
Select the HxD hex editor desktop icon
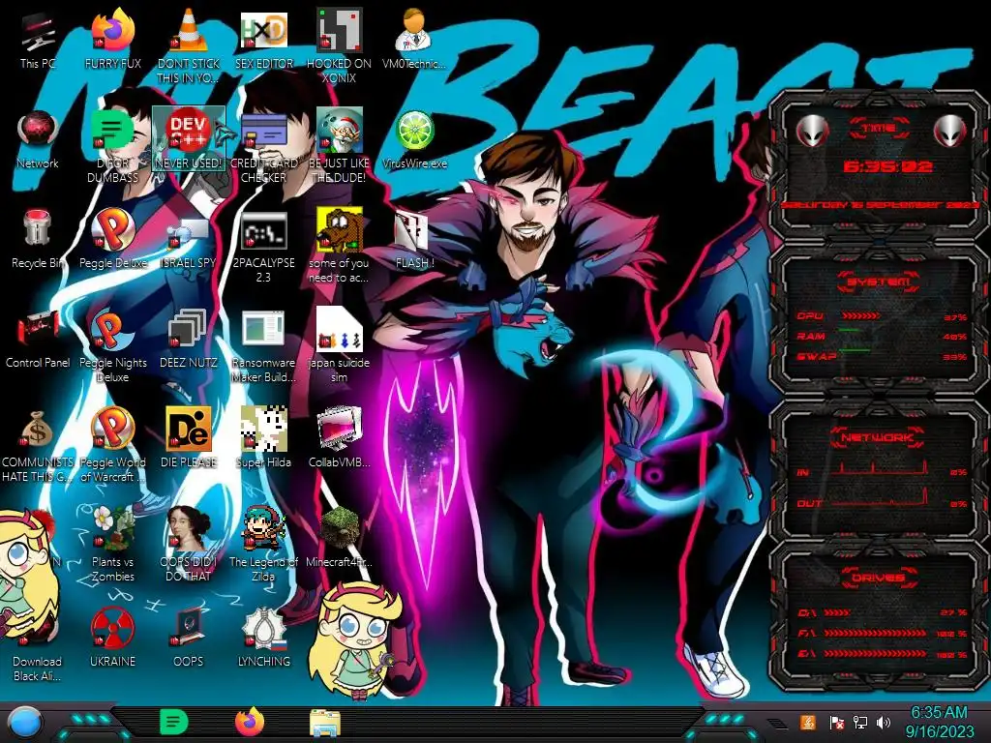[x=263, y=39]
